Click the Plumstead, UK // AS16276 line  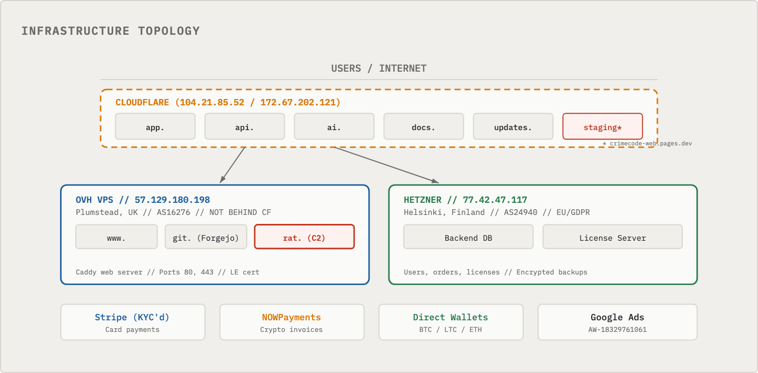[173, 212]
